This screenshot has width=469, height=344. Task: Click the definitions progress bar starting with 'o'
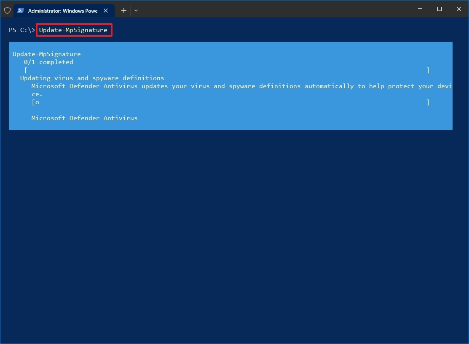[x=230, y=102]
